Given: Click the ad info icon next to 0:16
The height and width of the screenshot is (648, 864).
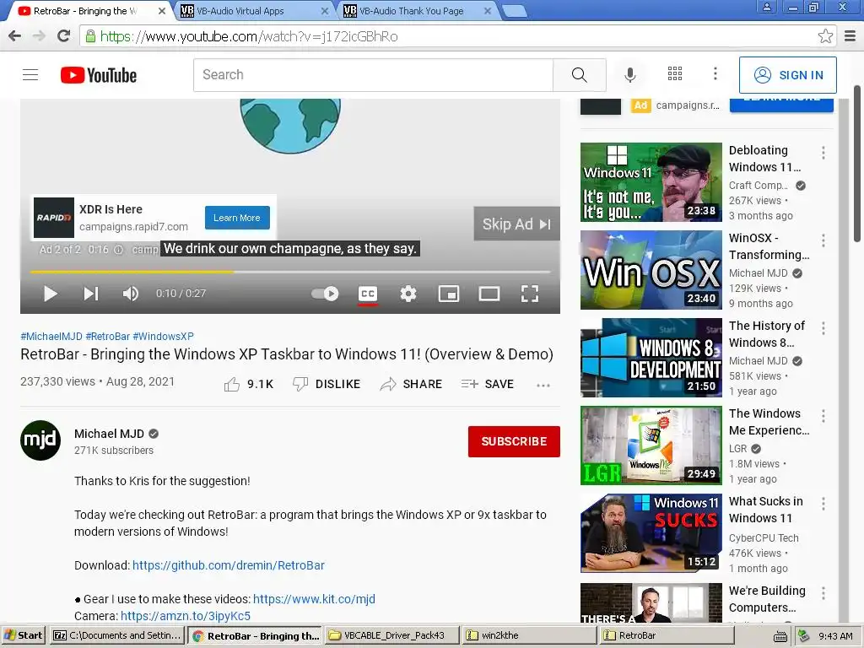Looking at the screenshot, I should 118,250.
